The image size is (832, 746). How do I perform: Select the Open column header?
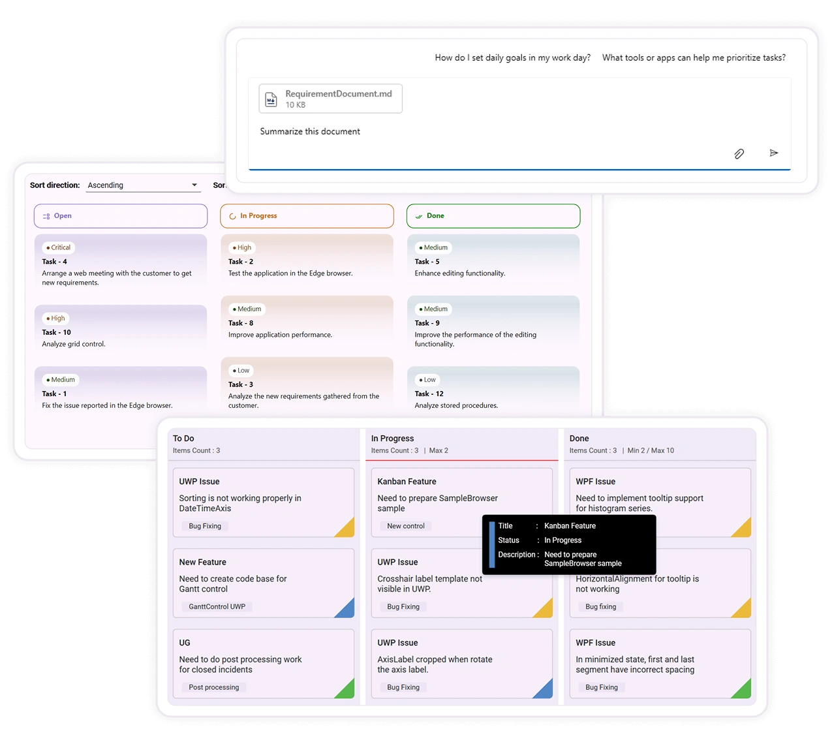click(x=121, y=216)
